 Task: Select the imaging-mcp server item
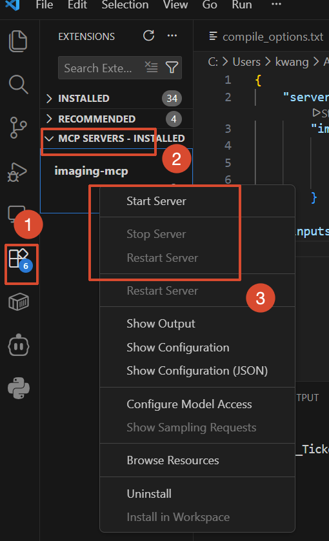pyautogui.click(x=91, y=171)
